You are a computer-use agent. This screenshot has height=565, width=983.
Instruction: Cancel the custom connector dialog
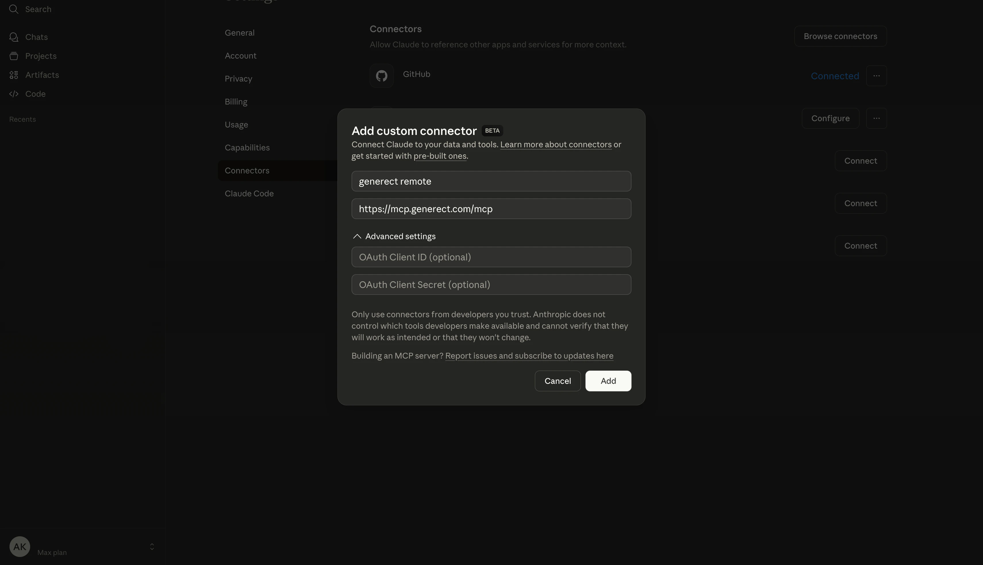[557, 381]
